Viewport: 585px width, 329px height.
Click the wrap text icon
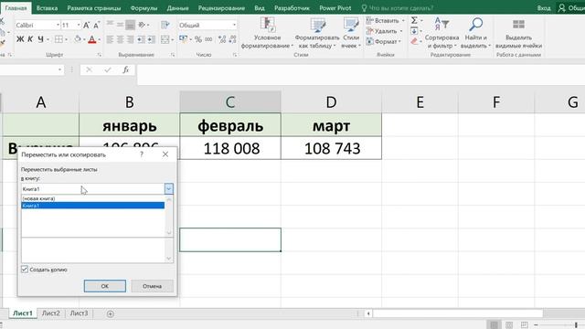165,25
